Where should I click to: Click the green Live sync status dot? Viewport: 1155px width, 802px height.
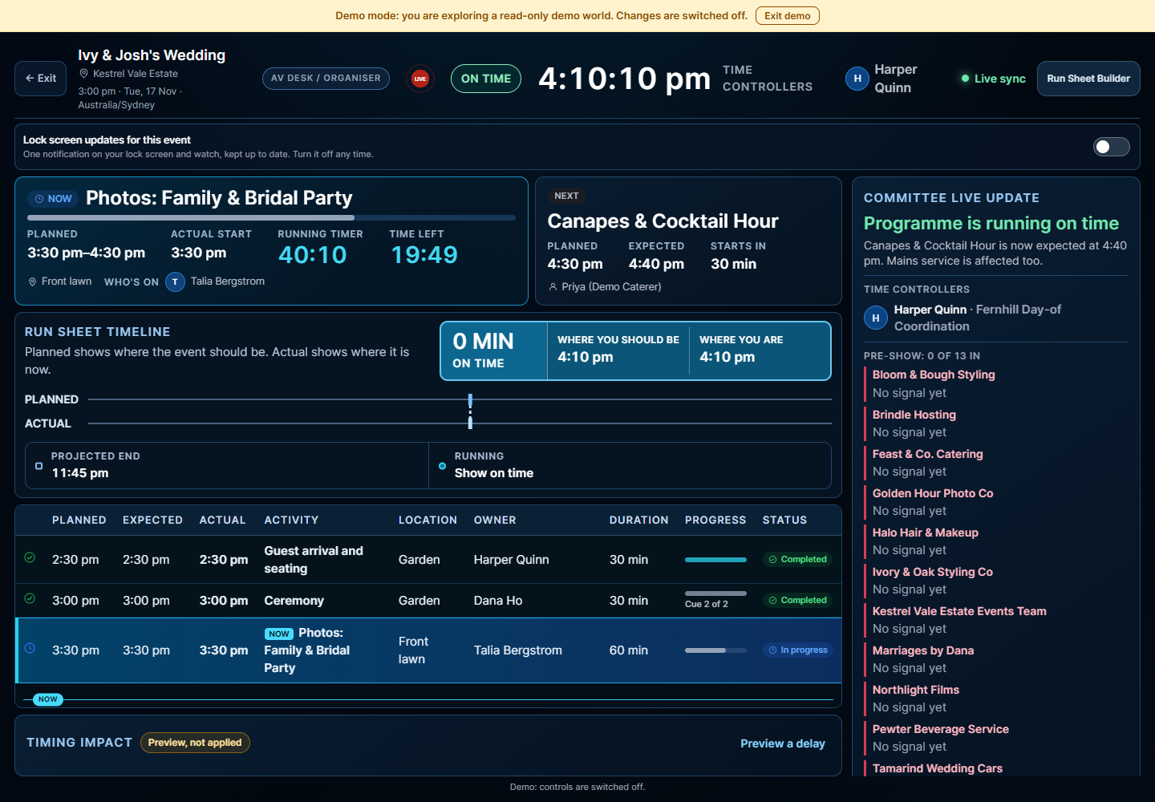[x=966, y=79]
